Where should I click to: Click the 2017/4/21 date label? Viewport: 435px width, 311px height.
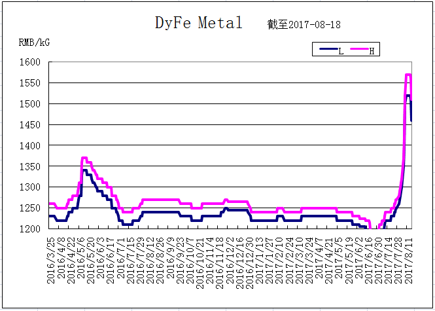coord(330,260)
